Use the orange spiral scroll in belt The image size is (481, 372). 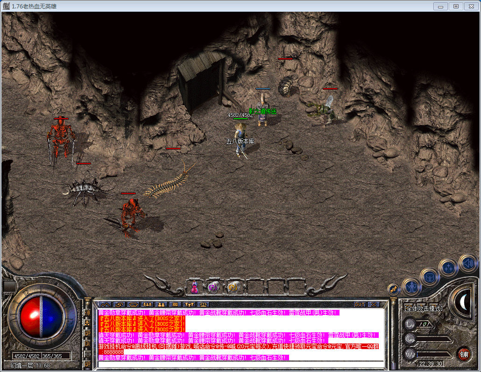click(234, 287)
